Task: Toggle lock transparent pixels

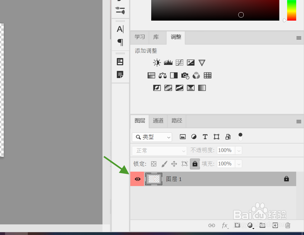Action: 153,164
